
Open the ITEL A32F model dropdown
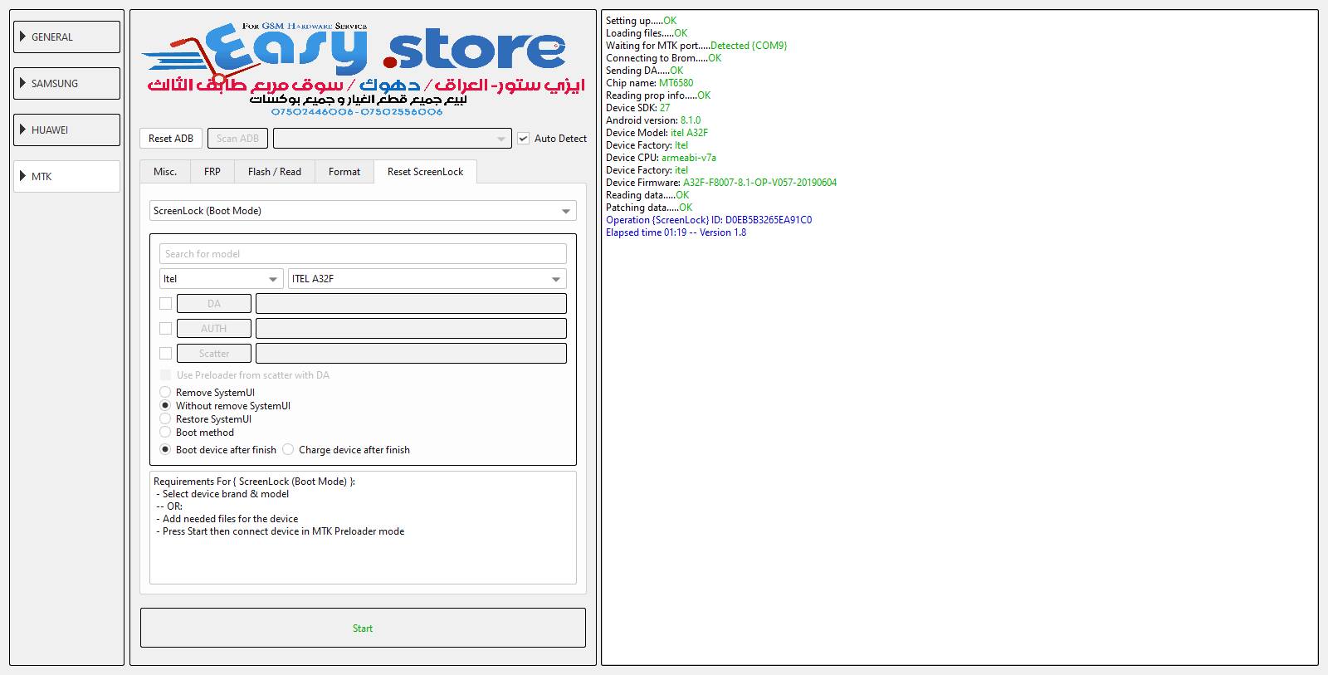click(x=427, y=279)
